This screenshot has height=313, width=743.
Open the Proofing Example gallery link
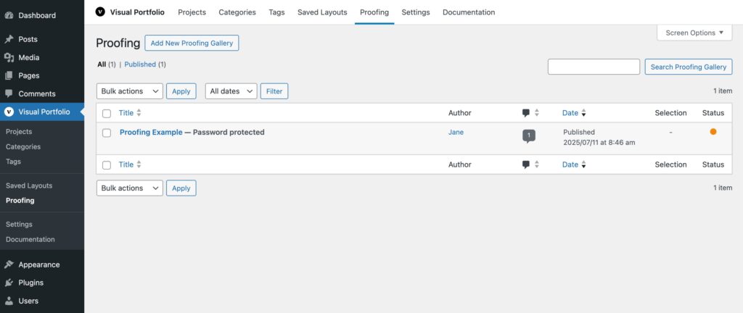coord(151,133)
